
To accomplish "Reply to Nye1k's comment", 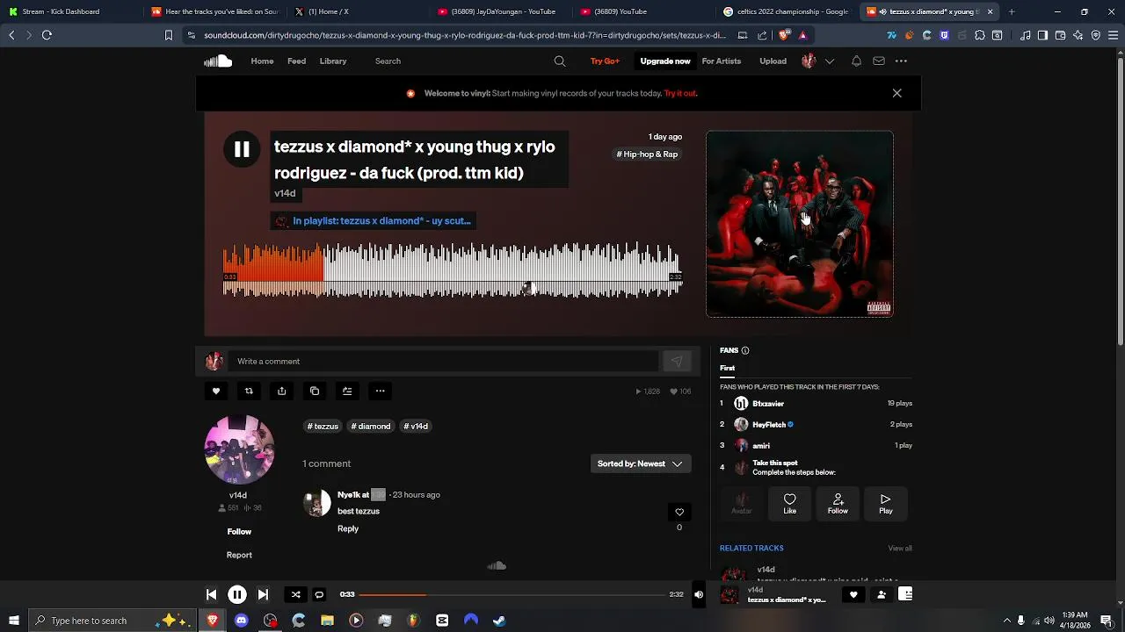I will (348, 528).
